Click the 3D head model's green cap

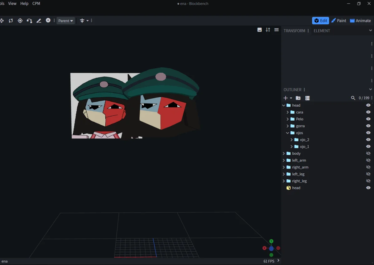click(161, 84)
